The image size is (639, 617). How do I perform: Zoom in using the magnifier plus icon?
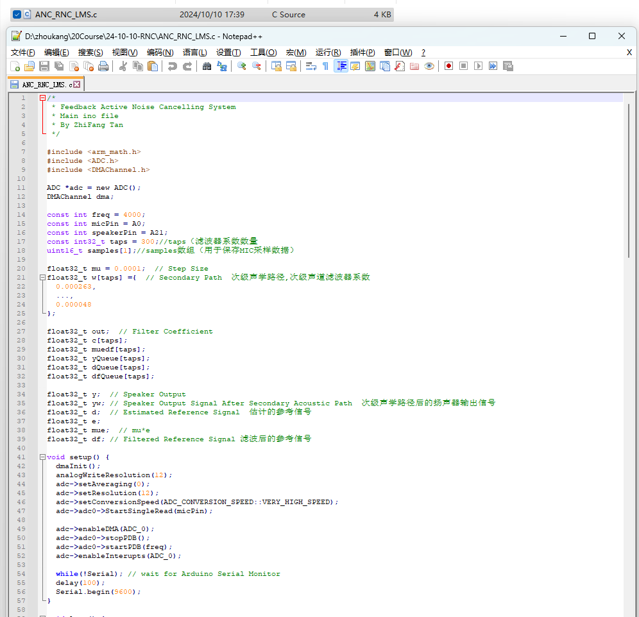pyautogui.click(x=242, y=66)
